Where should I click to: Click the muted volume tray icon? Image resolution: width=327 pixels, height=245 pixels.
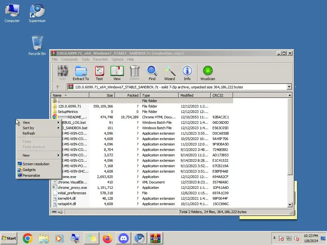pyautogui.click(x=297, y=238)
